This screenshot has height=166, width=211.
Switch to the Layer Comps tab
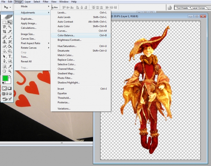[198, 8]
